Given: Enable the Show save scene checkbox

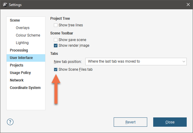Looking at the screenshot, I should click(56, 40).
